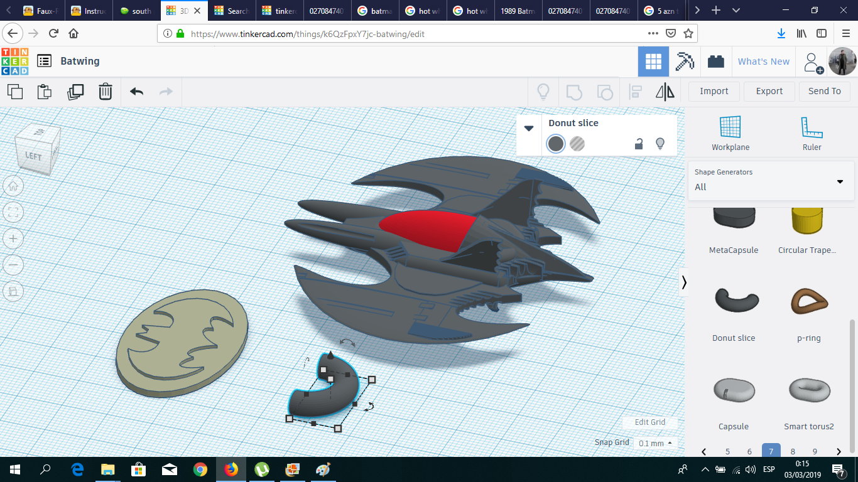Select the Ruler tool
Image resolution: width=858 pixels, height=482 pixels.
tap(812, 134)
